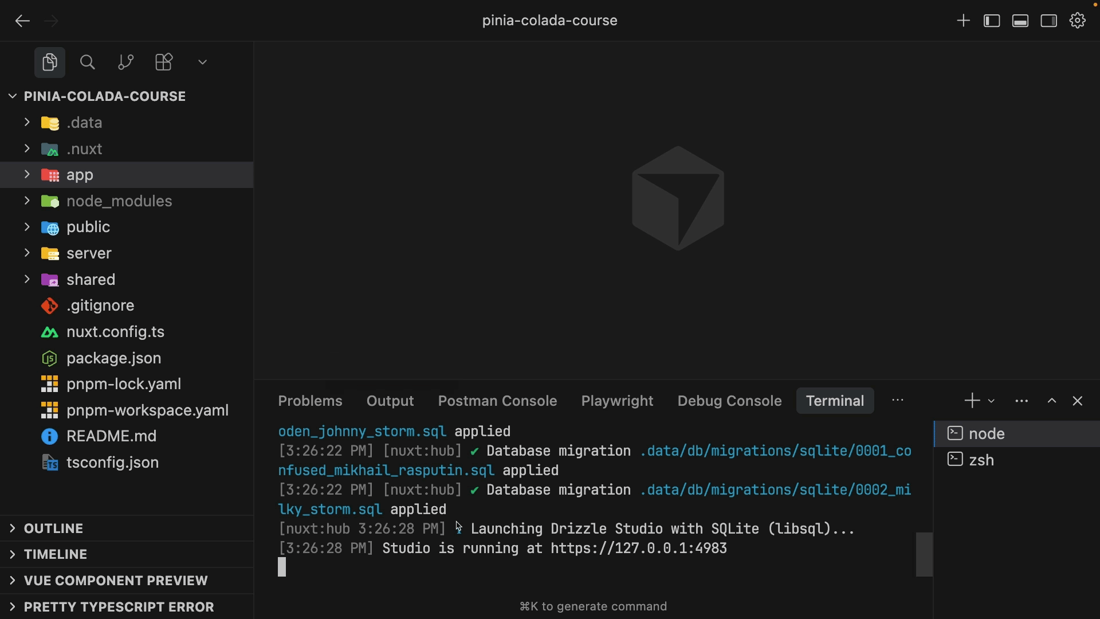Open Studio URL https://127.0.0.1:4983
The height and width of the screenshot is (619, 1100).
[639, 549]
